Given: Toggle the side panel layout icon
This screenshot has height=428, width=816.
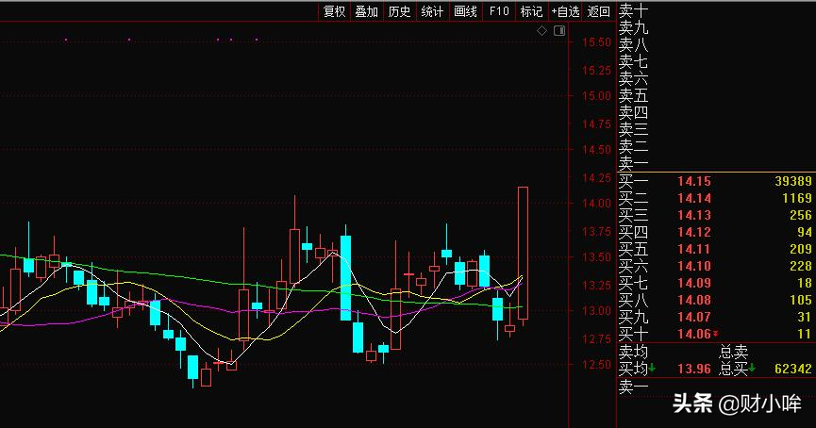Looking at the screenshot, I should [x=559, y=31].
